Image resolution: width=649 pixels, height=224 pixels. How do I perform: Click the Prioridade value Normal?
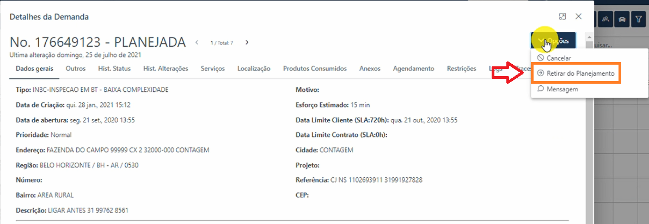click(61, 135)
